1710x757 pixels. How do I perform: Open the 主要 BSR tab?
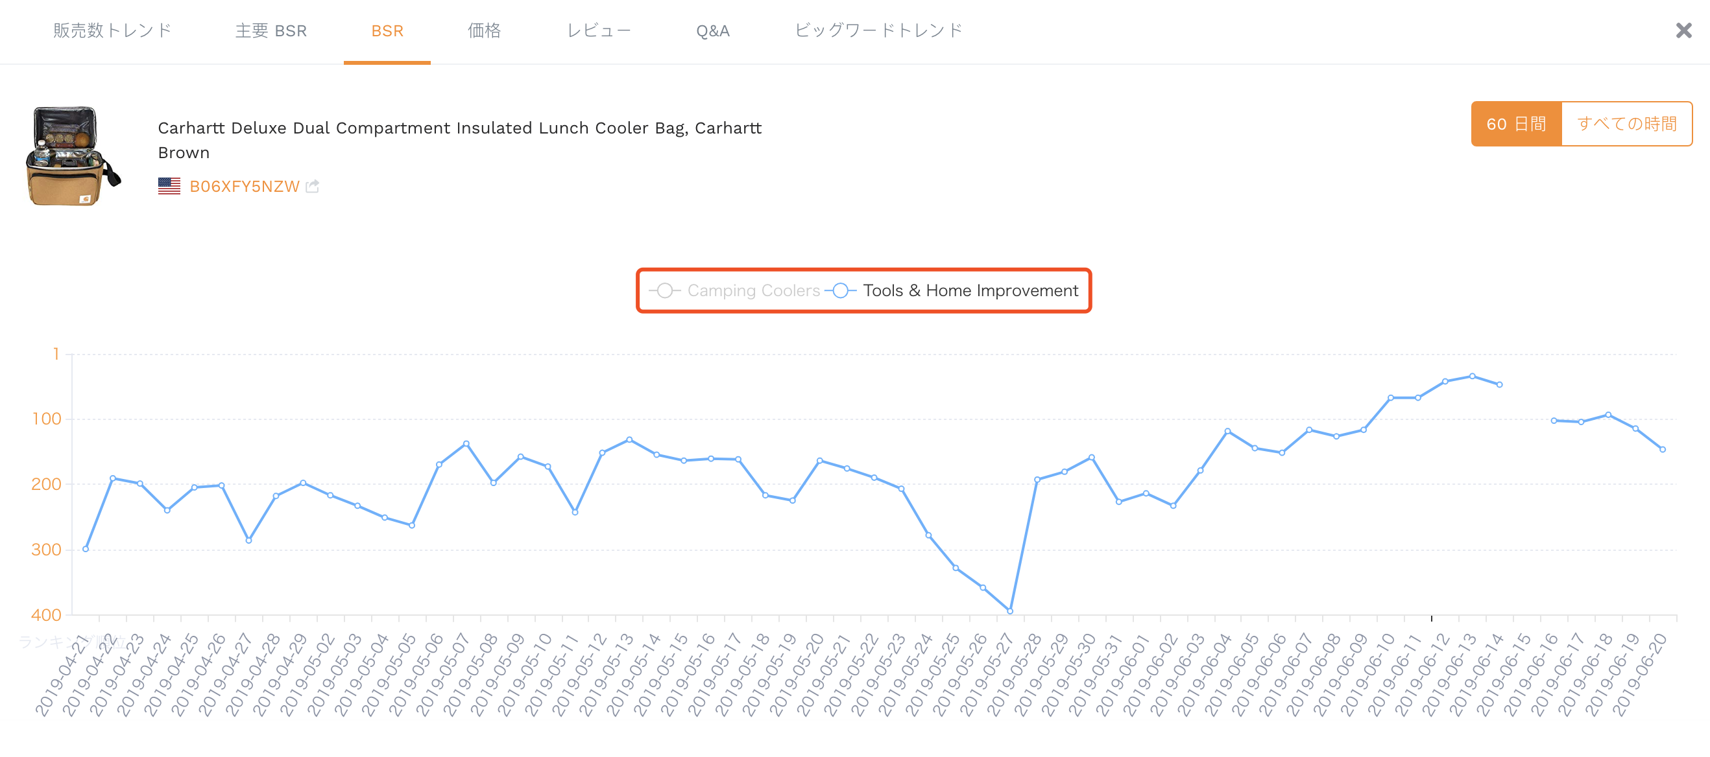(x=271, y=30)
